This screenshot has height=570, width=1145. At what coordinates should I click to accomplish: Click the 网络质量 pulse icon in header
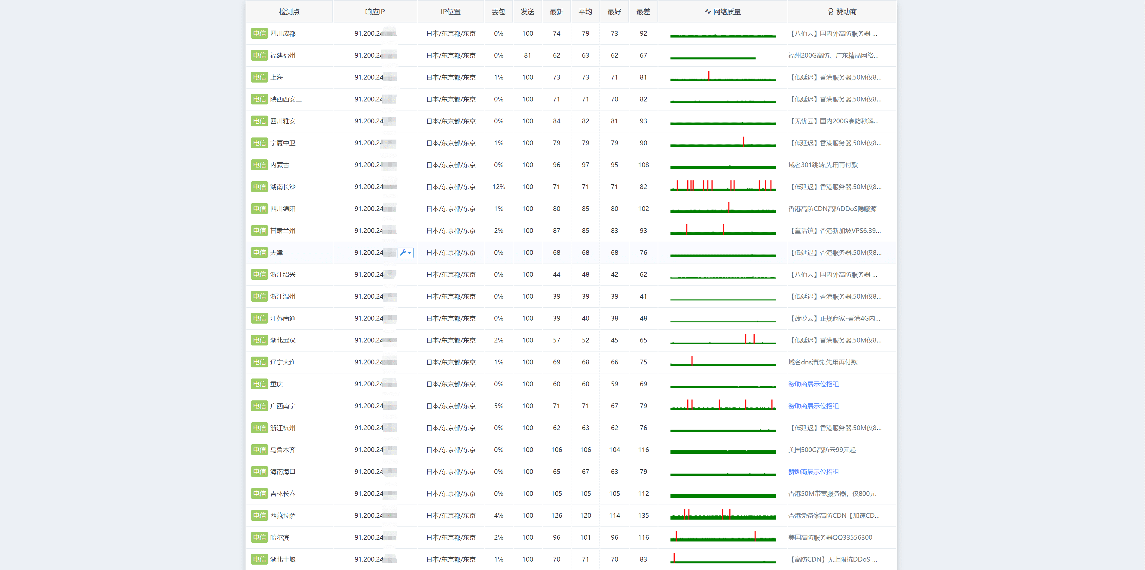(708, 11)
